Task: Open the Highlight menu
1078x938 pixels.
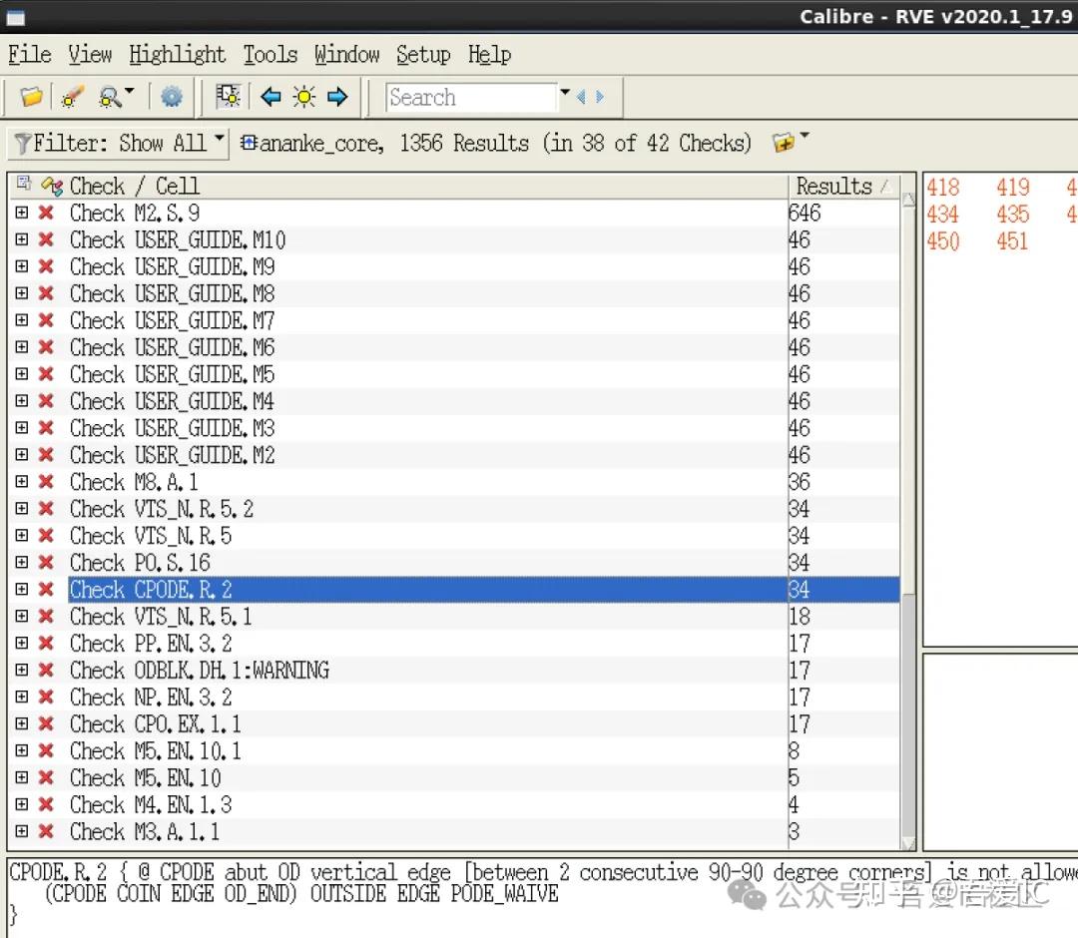Action: point(177,55)
